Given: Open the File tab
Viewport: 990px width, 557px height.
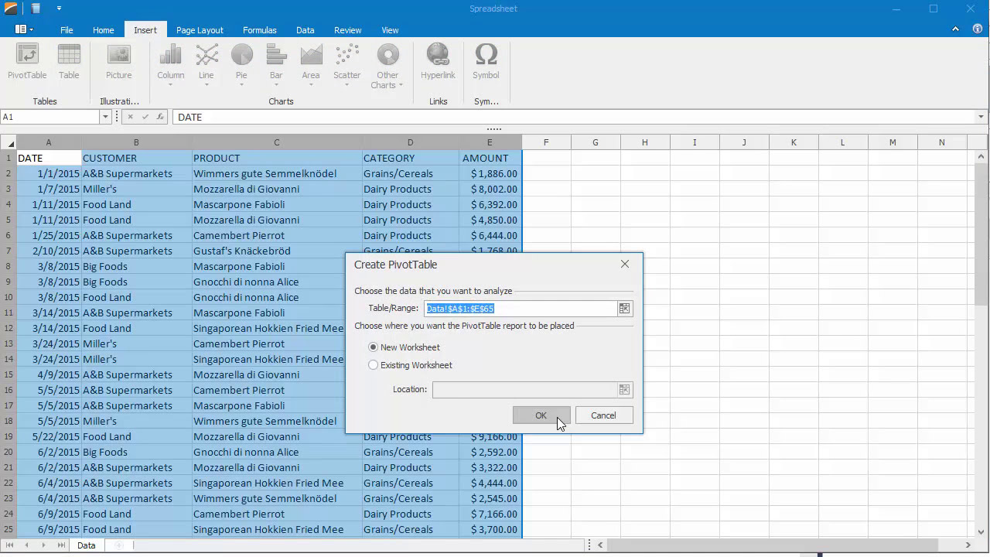Looking at the screenshot, I should (67, 30).
